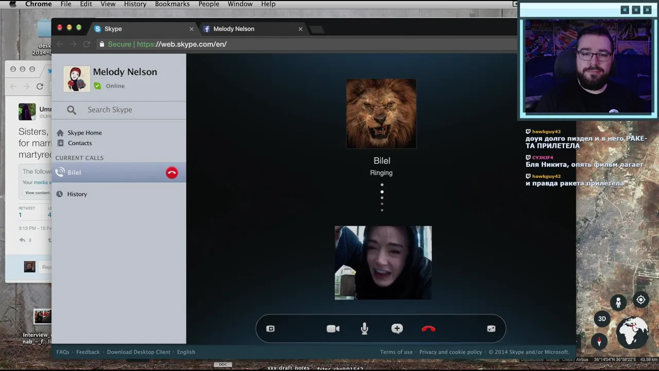Open Melody Nelson profile avatar
This screenshot has width=659, height=371.
tap(77, 79)
